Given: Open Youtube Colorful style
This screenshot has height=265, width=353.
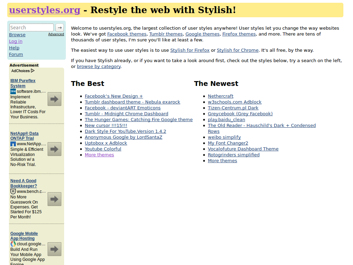Looking at the screenshot, I should click(x=103, y=149).
